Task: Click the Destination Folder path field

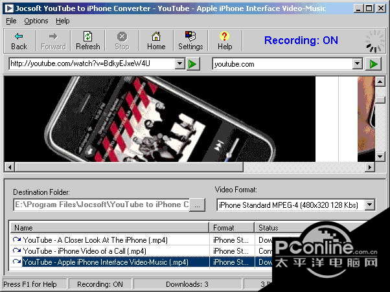Action: click(102, 205)
